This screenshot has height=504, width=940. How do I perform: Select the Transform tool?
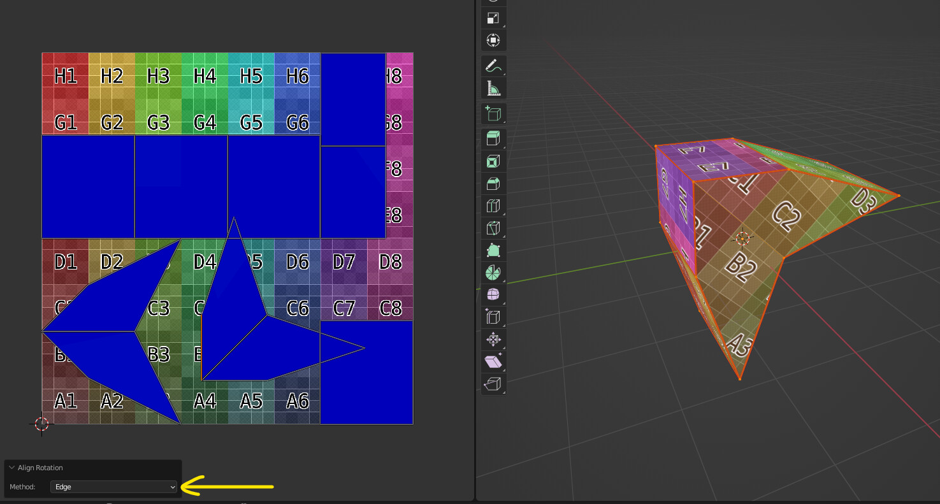pos(493,41)
